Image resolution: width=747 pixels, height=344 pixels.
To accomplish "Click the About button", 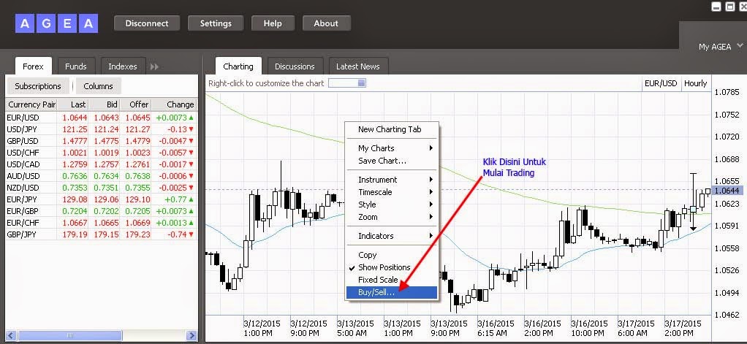I will point(326,23).
